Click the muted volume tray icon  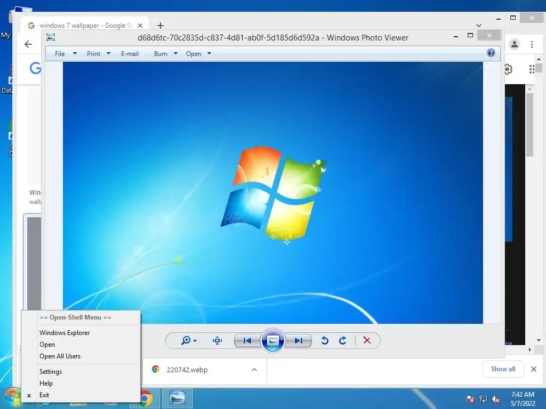coord(496,399)
